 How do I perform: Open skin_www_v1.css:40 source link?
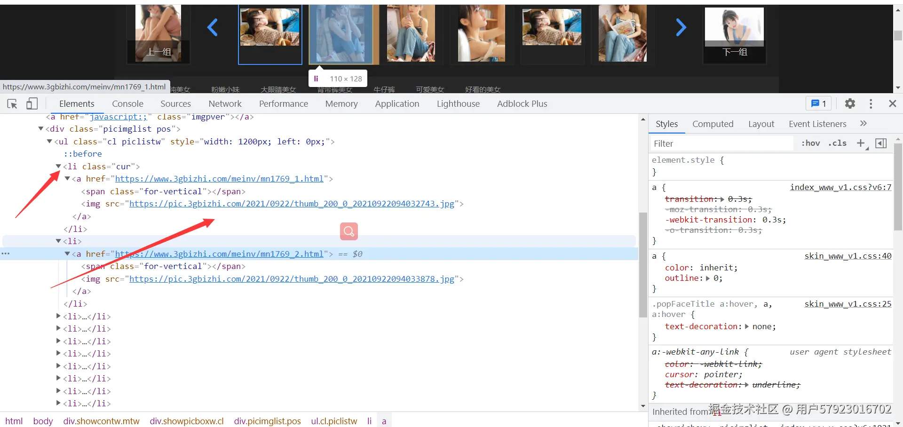(x=848, y=256)
